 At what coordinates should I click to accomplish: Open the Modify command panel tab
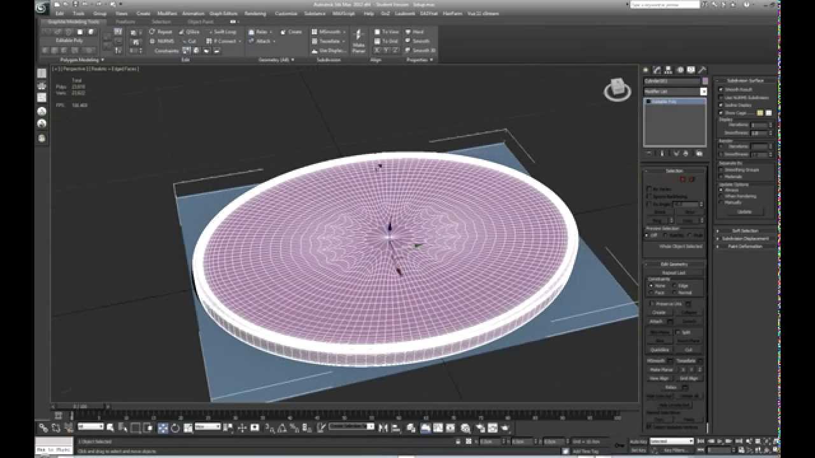coord(657,70)
